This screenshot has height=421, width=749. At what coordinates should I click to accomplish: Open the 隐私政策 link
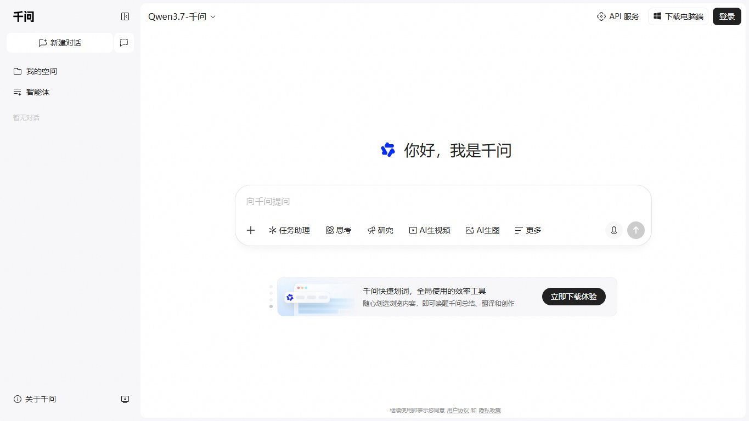tap(489, 411)
